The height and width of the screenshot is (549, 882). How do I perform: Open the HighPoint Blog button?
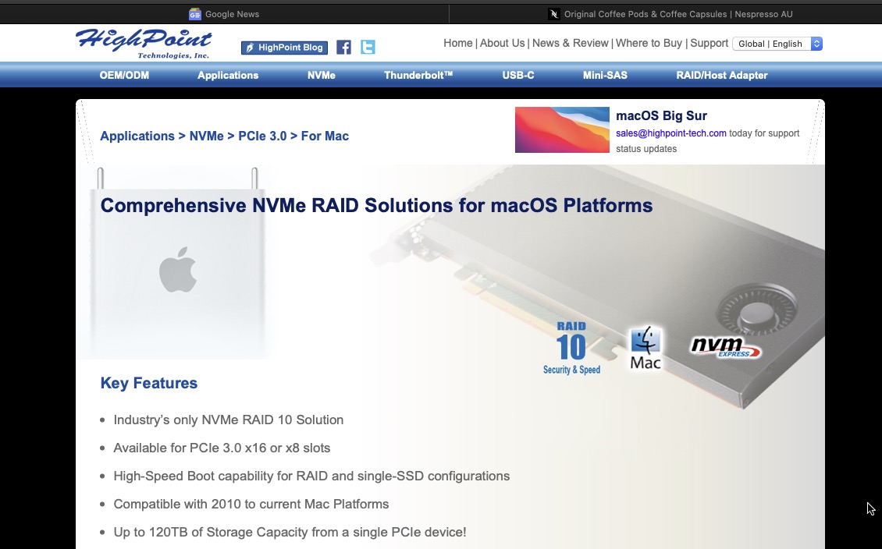pos(284,48)
